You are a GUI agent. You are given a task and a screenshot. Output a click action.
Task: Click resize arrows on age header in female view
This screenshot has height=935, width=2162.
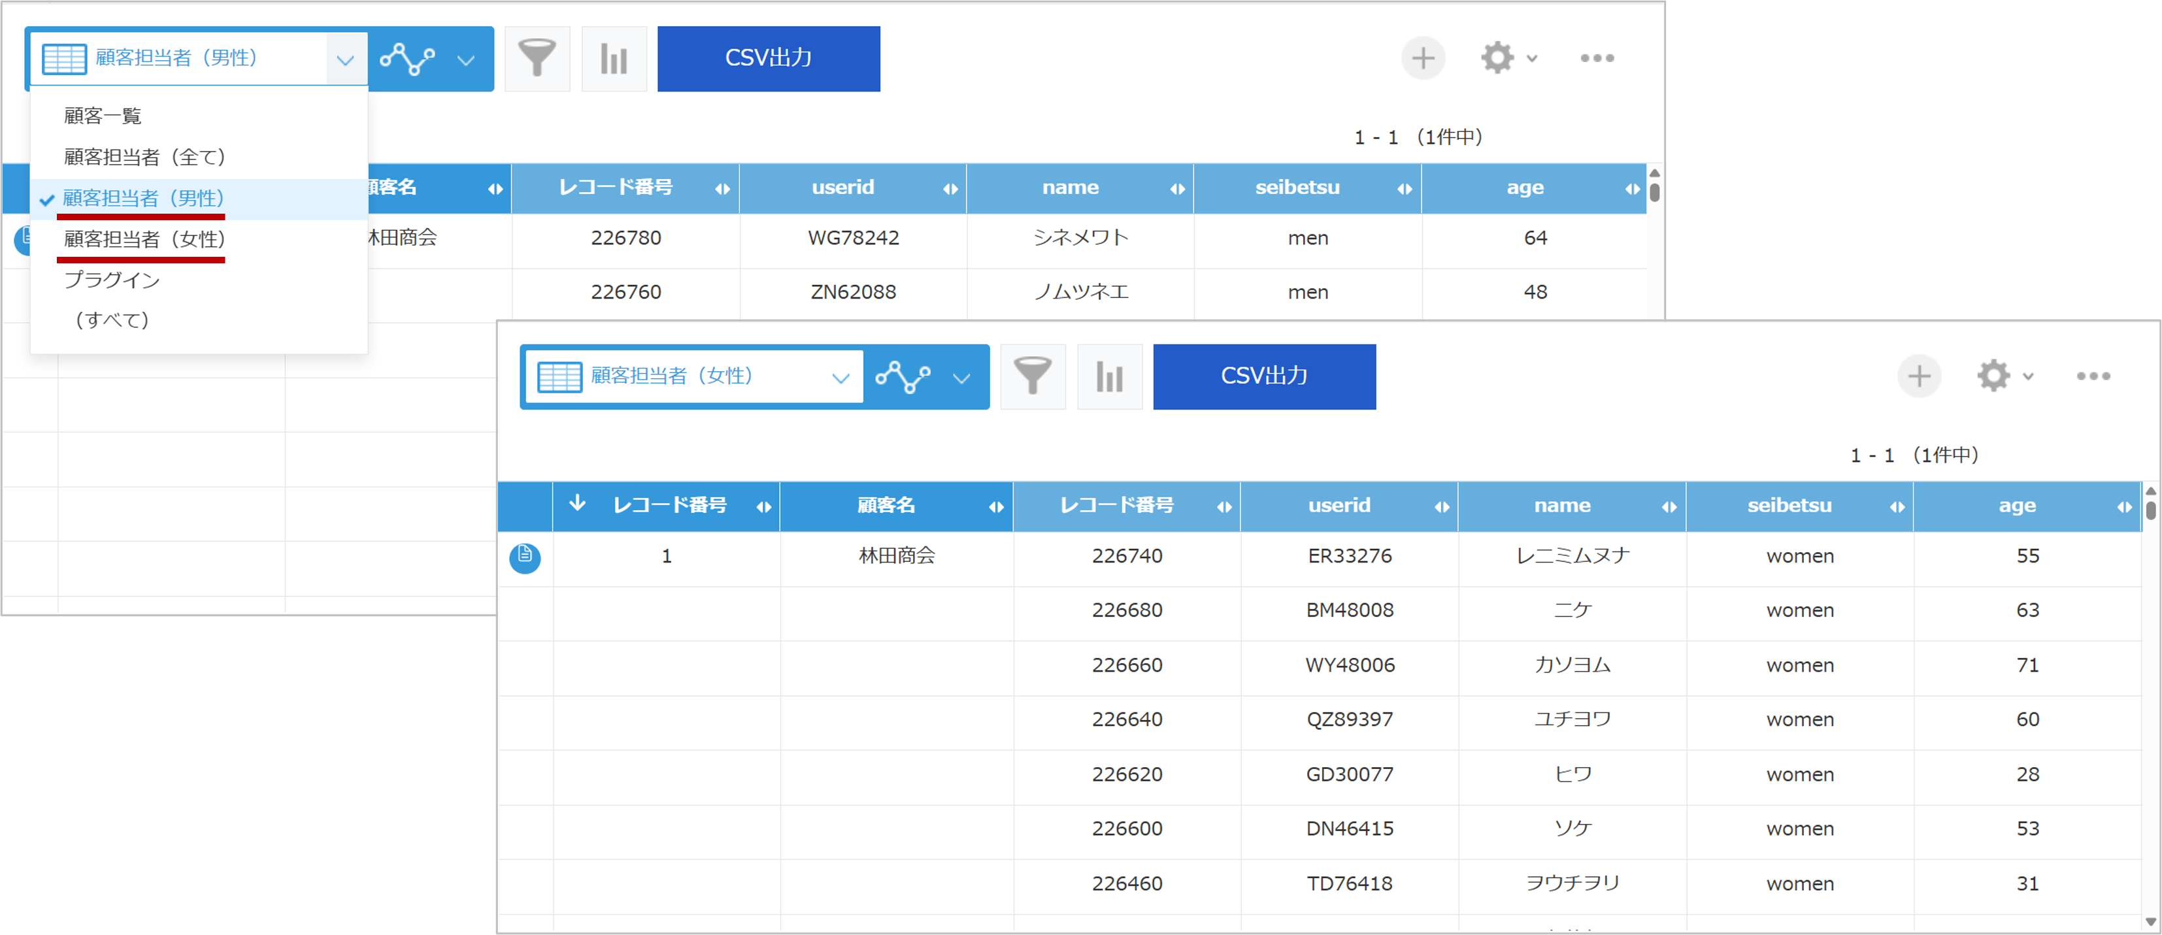tap(2124, 507)
